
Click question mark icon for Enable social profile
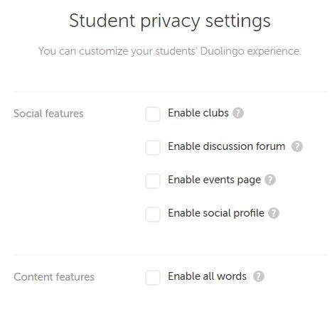coord(274,213)
